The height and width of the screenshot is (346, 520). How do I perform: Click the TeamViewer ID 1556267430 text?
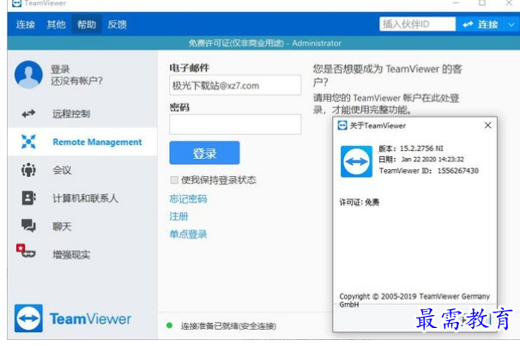click(429, 171)
